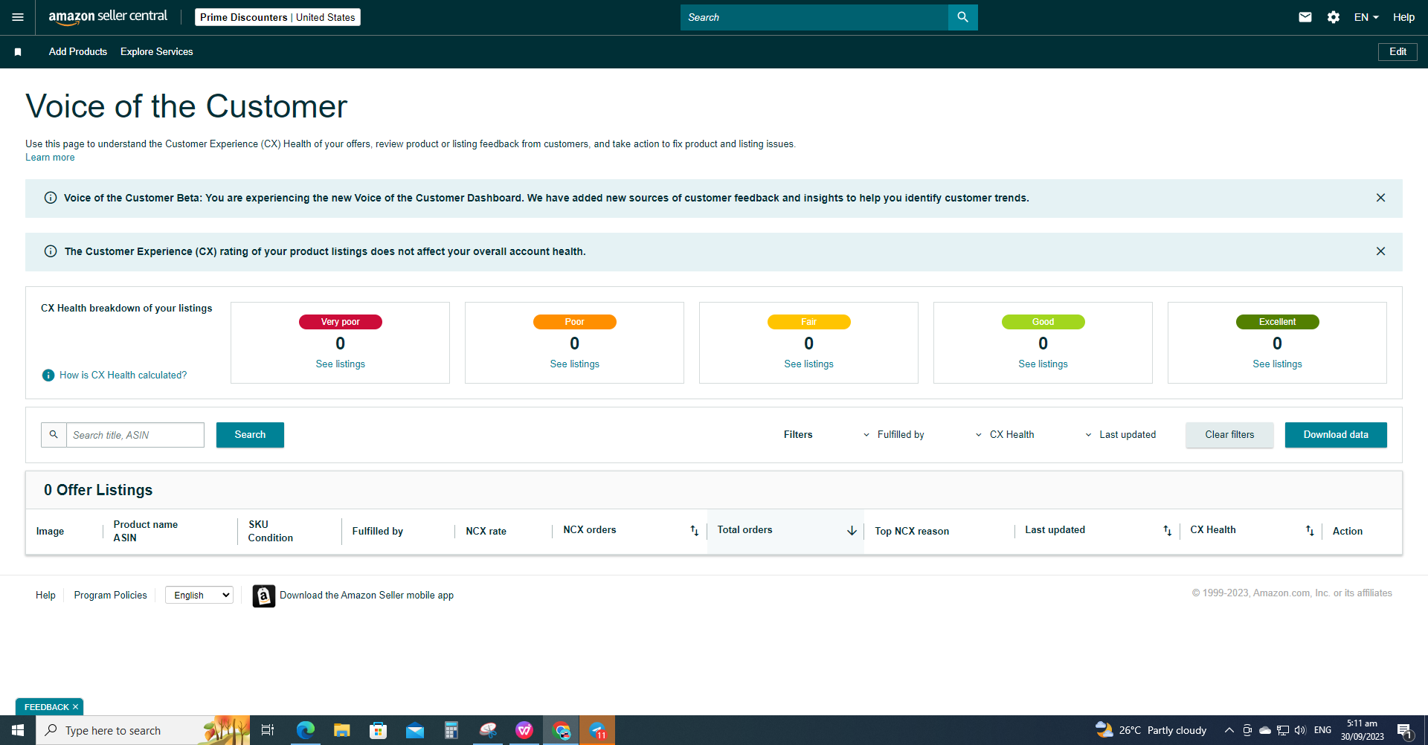Click the footer Help link
Screen dimensions: 1428x745
coord(45,596)
